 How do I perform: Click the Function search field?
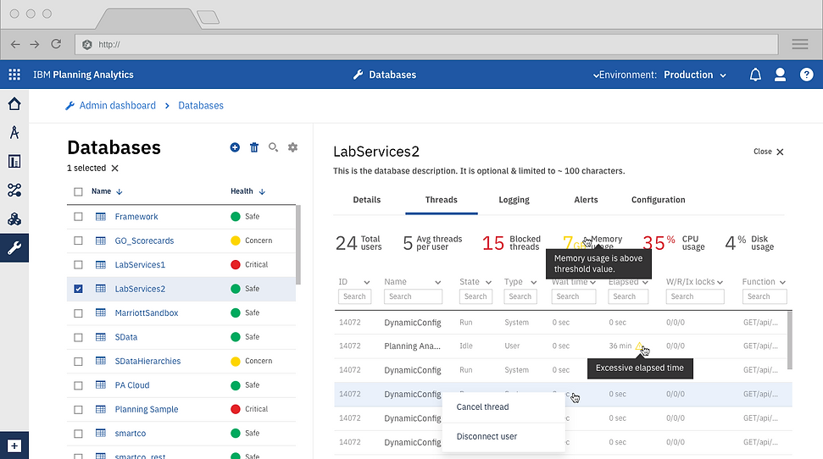[765, 296]
